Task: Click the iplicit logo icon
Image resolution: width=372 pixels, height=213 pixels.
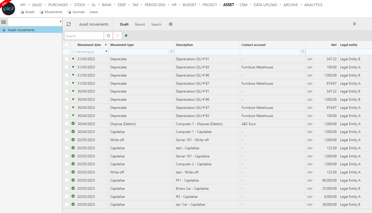Action: [x=8, y=8]
